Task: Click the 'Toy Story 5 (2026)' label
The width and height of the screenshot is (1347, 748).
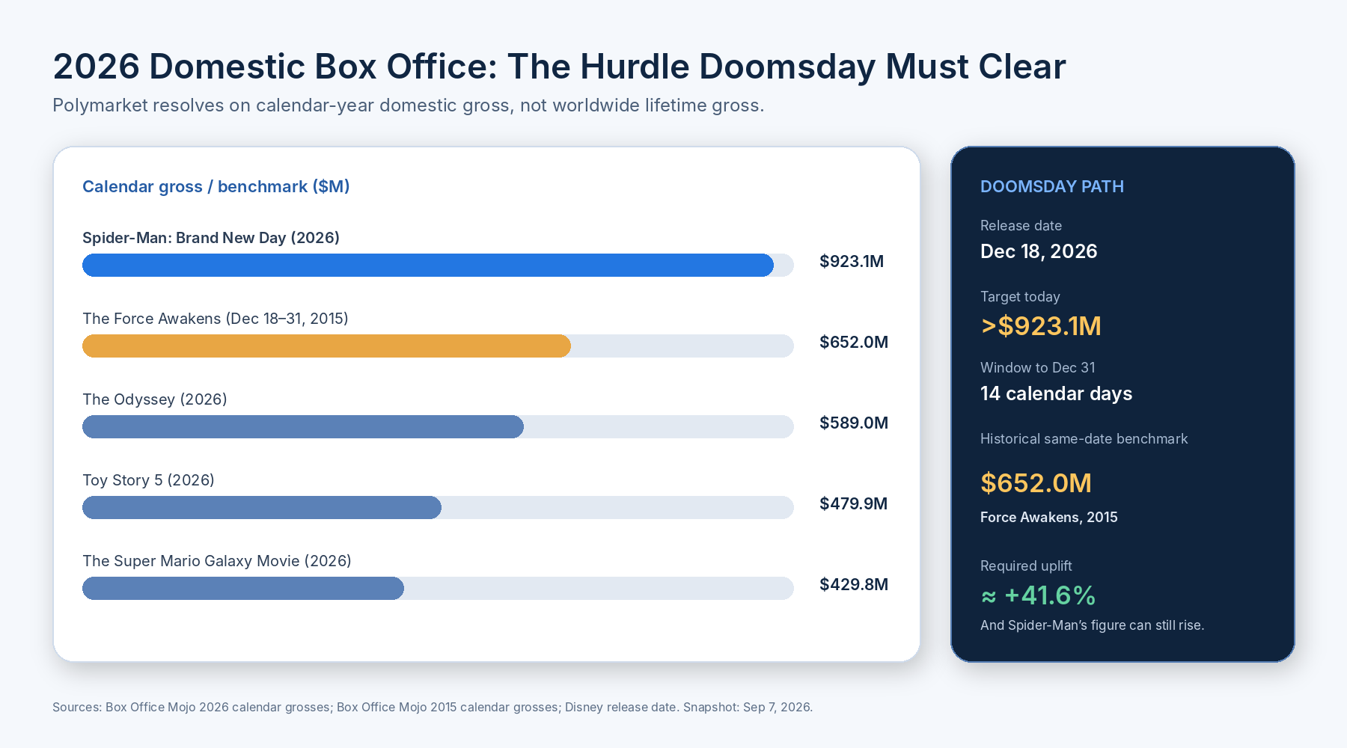Action: [148, 480]
